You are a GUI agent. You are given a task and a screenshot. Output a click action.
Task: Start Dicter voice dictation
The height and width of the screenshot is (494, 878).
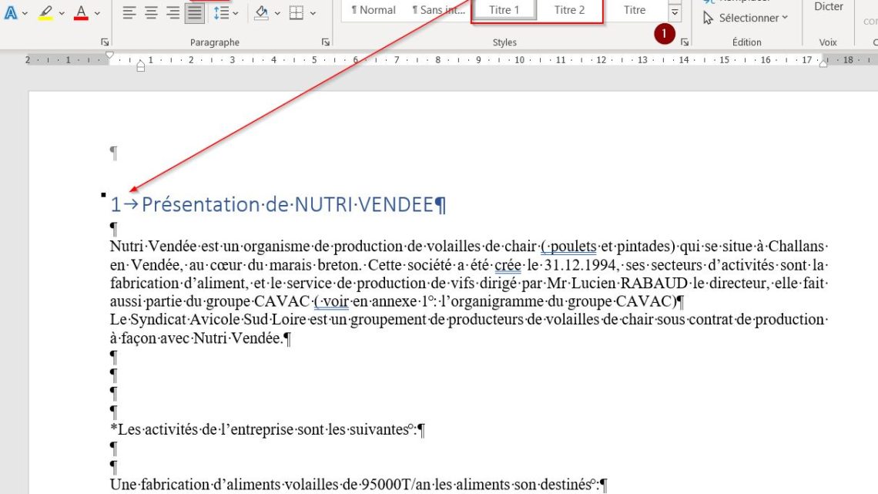coord(829,7)
